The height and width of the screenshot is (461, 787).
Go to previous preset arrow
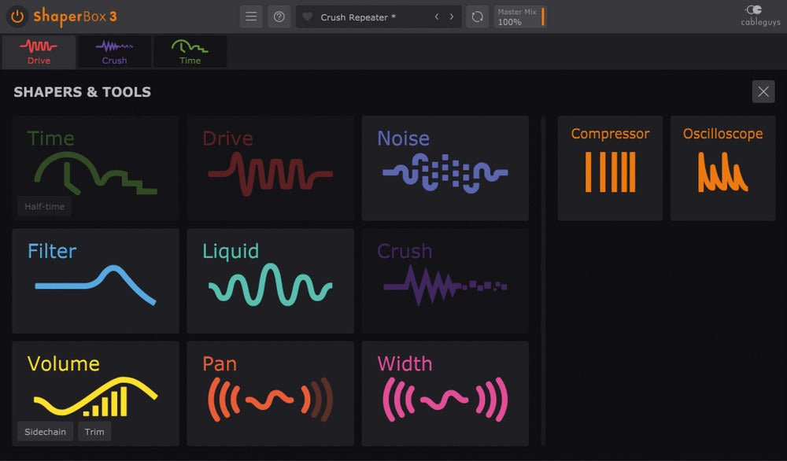pyautogui.click(x=438, y=17)
